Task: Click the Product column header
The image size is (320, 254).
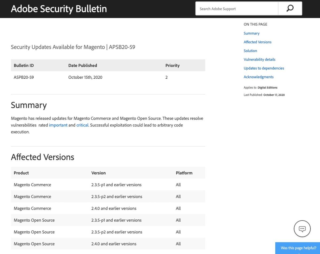Action: (x=21, y=173)
